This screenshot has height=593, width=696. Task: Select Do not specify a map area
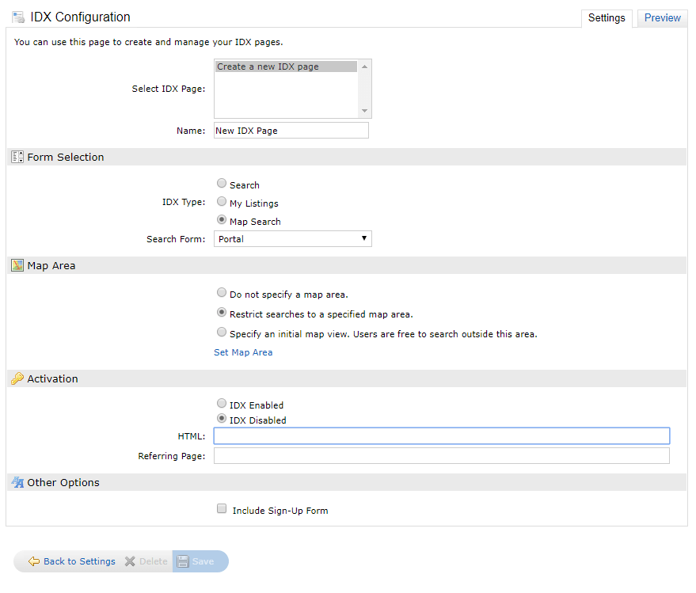(x=222, y=292)
